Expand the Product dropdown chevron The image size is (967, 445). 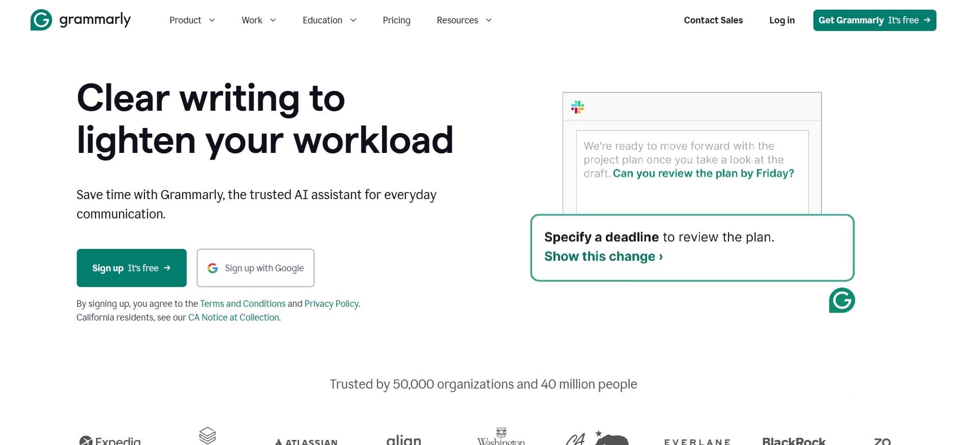(x=212, y=20)
